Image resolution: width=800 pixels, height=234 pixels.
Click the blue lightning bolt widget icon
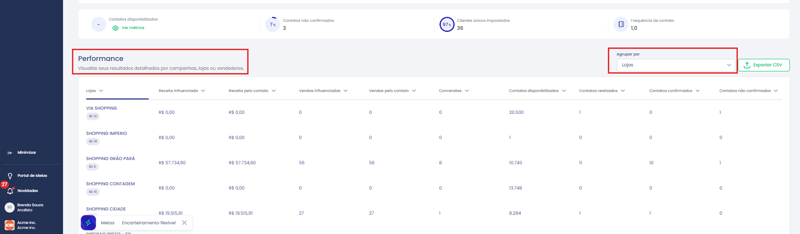pos(88,223)
